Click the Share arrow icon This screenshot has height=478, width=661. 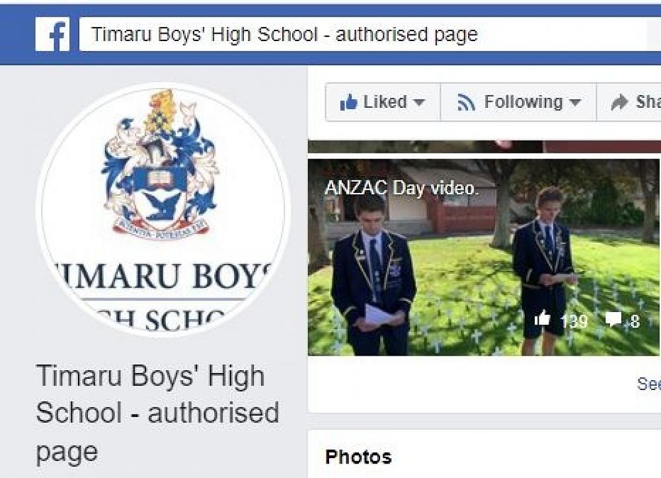pos(619,102)
